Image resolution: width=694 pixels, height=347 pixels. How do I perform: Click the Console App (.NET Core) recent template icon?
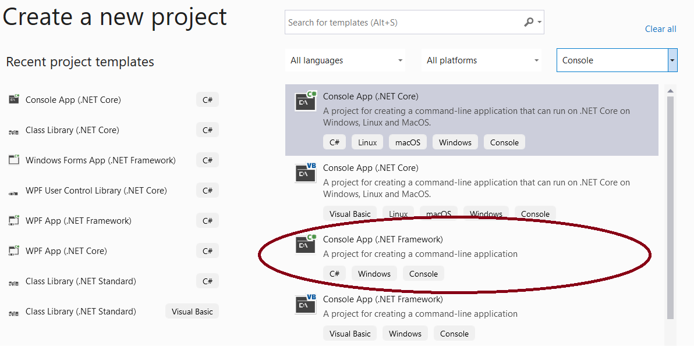pyautogui.click(x=14, y=99)
